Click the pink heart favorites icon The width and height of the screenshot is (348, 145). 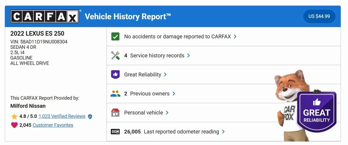pos(14,125)
